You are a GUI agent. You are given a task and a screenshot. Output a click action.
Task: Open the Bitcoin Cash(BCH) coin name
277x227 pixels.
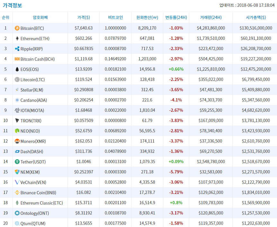(x=38, y=59)
